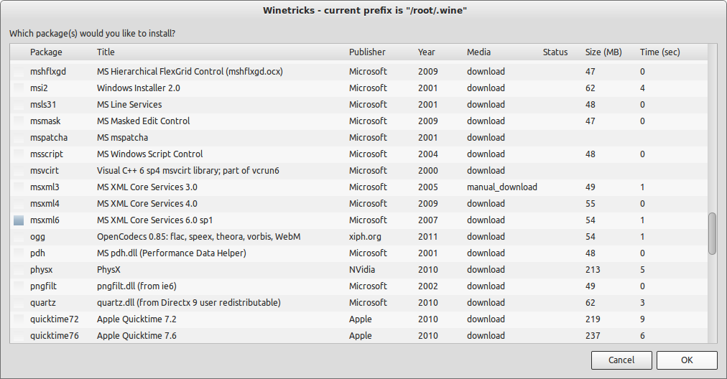Mark the msxml3 checkbox
The height and width of the screenshot is (379, 727).
[19, 187]
